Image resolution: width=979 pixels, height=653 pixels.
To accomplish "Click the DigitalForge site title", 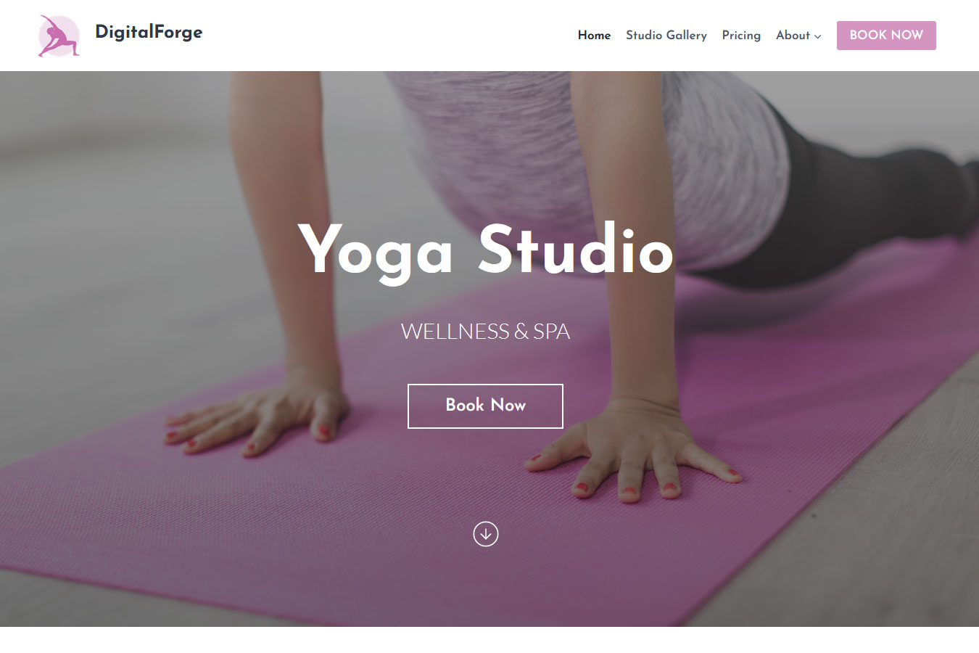I will tap(149, 32).
